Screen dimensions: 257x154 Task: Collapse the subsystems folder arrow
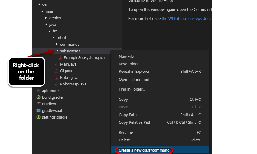57,51
